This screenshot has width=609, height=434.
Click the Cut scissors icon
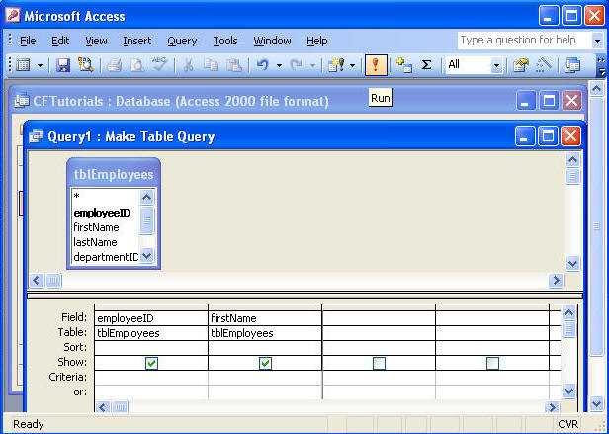188,65
